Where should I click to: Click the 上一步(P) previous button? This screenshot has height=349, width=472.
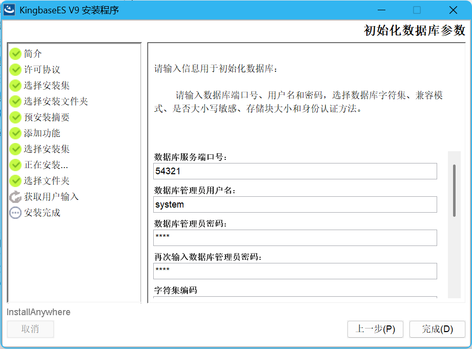pyautogui.click(x=375, y=329)
